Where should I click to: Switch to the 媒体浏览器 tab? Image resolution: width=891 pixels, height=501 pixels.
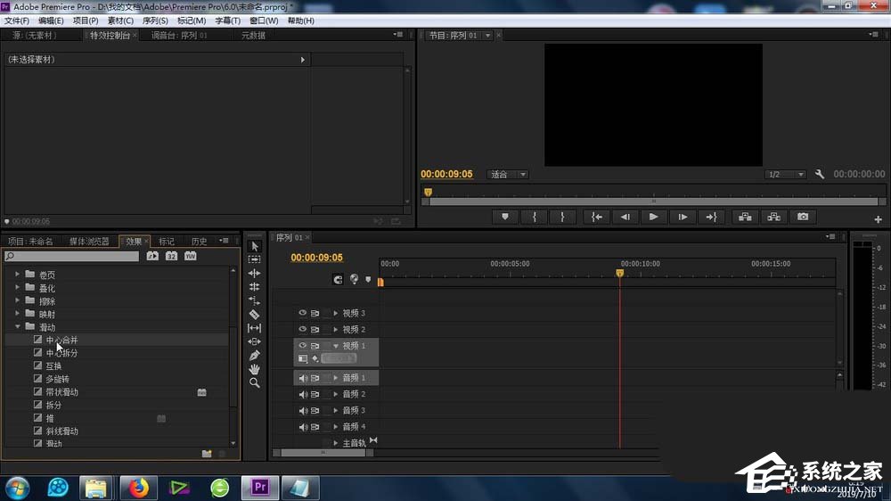point(89,242)
